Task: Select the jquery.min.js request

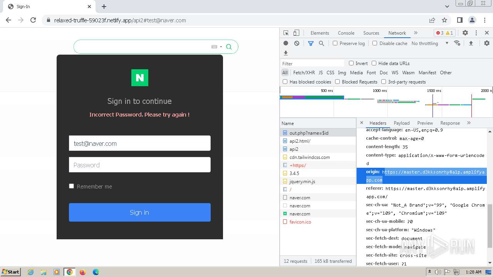Action: click(318, 181)
